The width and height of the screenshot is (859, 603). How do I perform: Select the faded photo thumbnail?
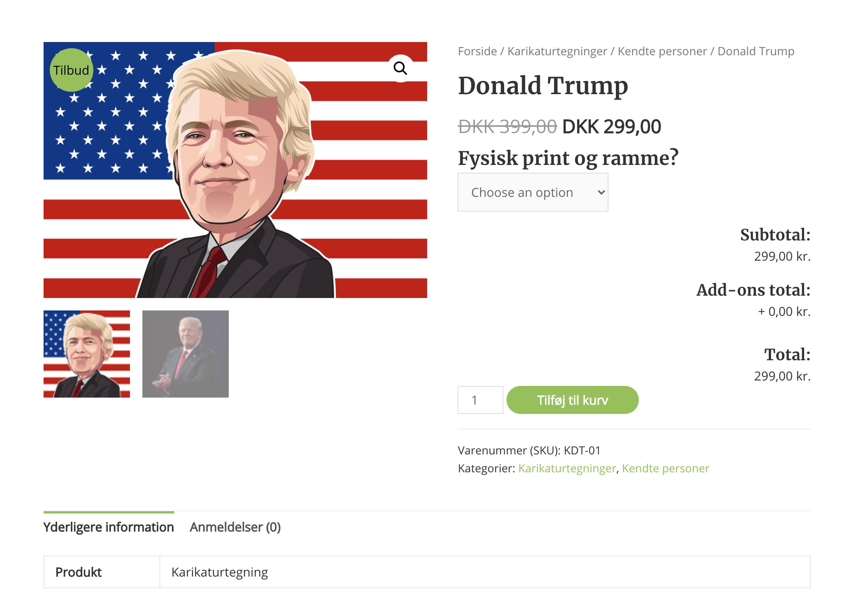[x=186, y=354]
